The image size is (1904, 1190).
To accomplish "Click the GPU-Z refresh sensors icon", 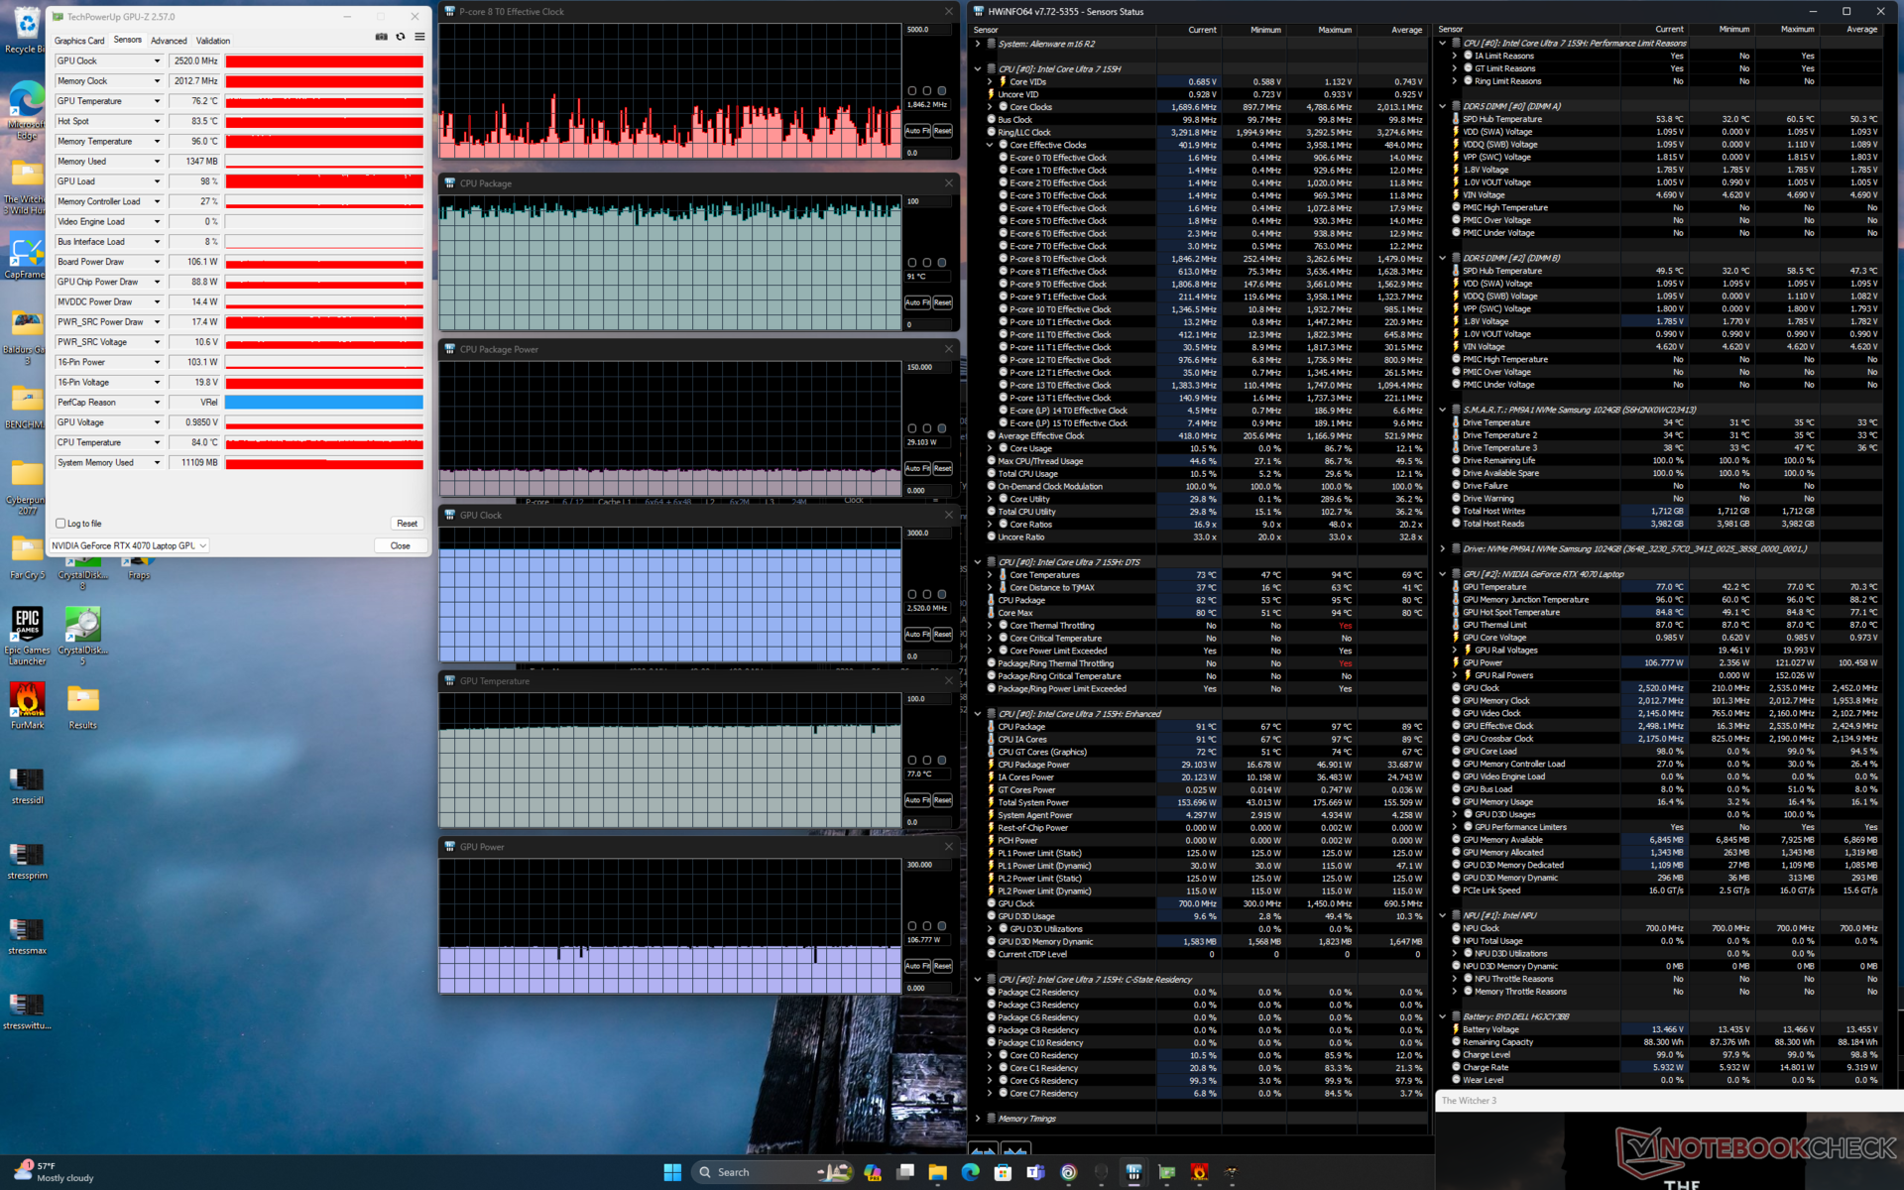I will pyautogui.click(x=401, y=37).
